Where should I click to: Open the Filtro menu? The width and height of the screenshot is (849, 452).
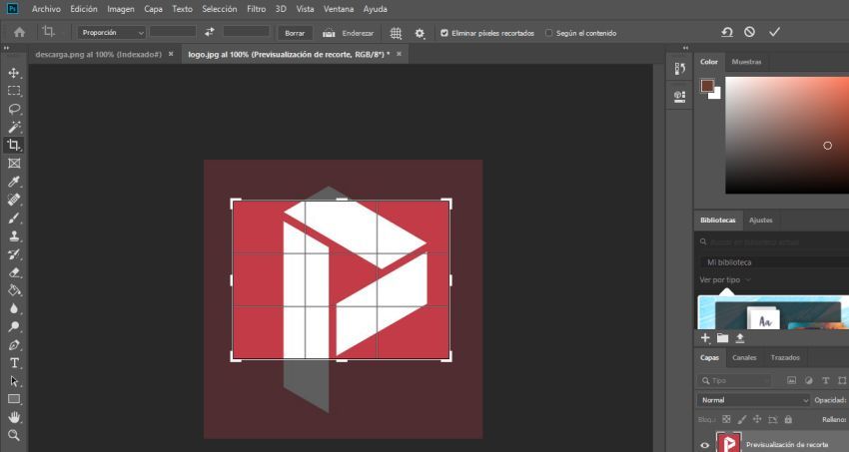[x=256, y=9]
